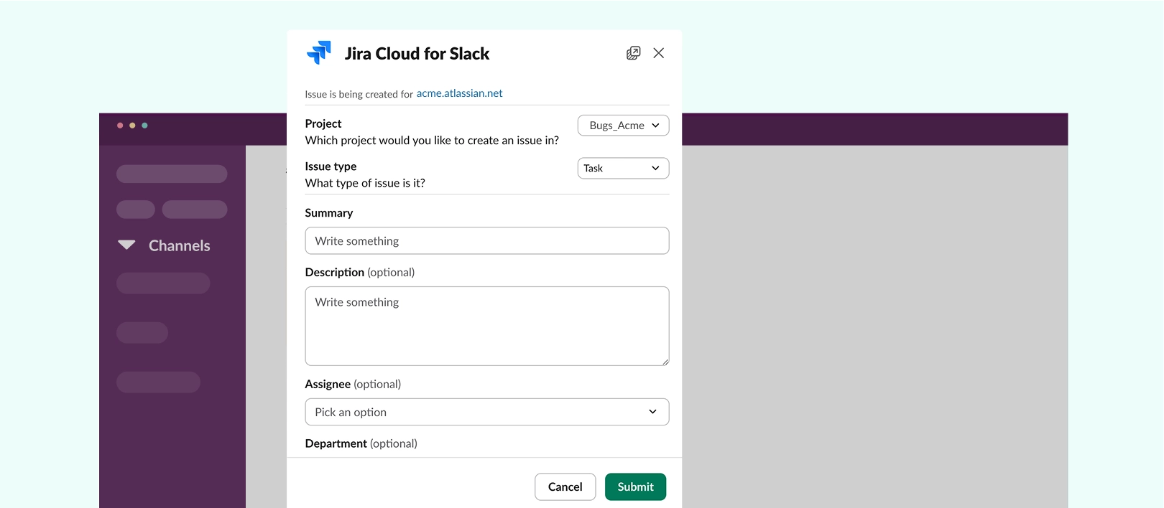This screenshot has height=508, width=1164.
Task: Click the teal window control dot in Slack
Action: coord(144,126)
